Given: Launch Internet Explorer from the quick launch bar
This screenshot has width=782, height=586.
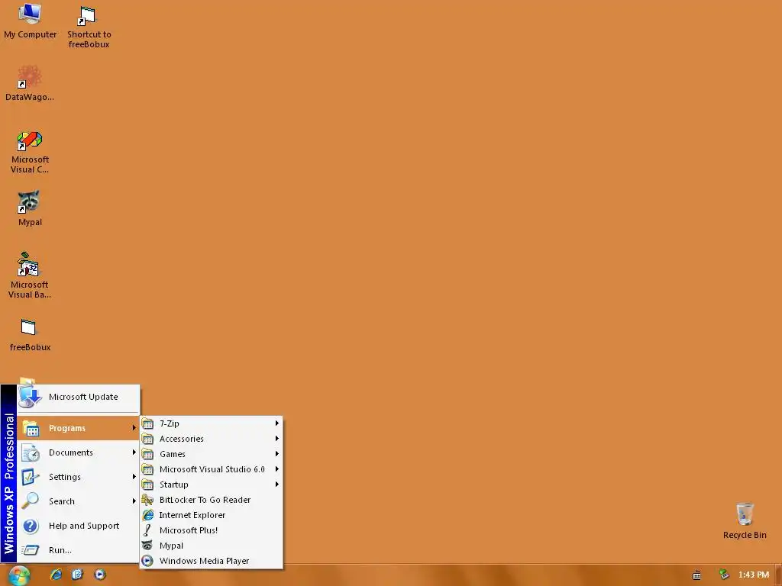Looking at the screenshot, I should coord(56,575).
